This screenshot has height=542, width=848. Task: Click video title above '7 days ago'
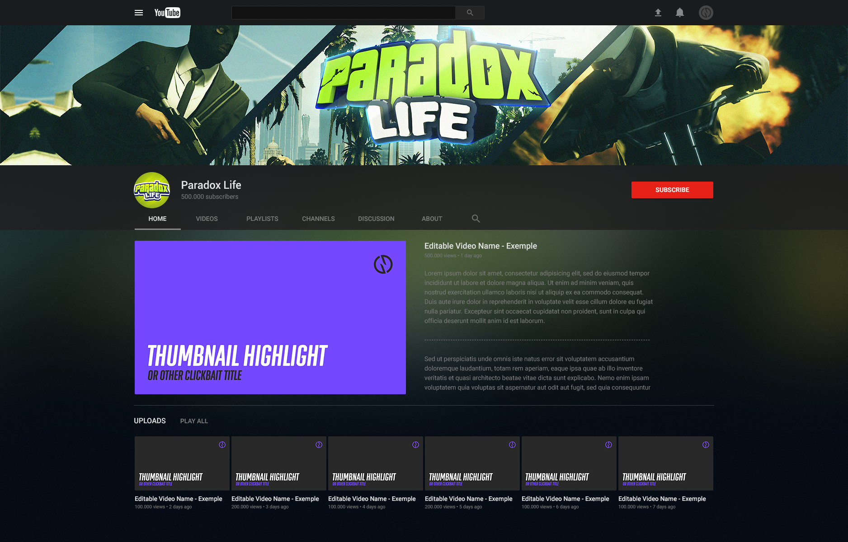(x=662, y=499)
